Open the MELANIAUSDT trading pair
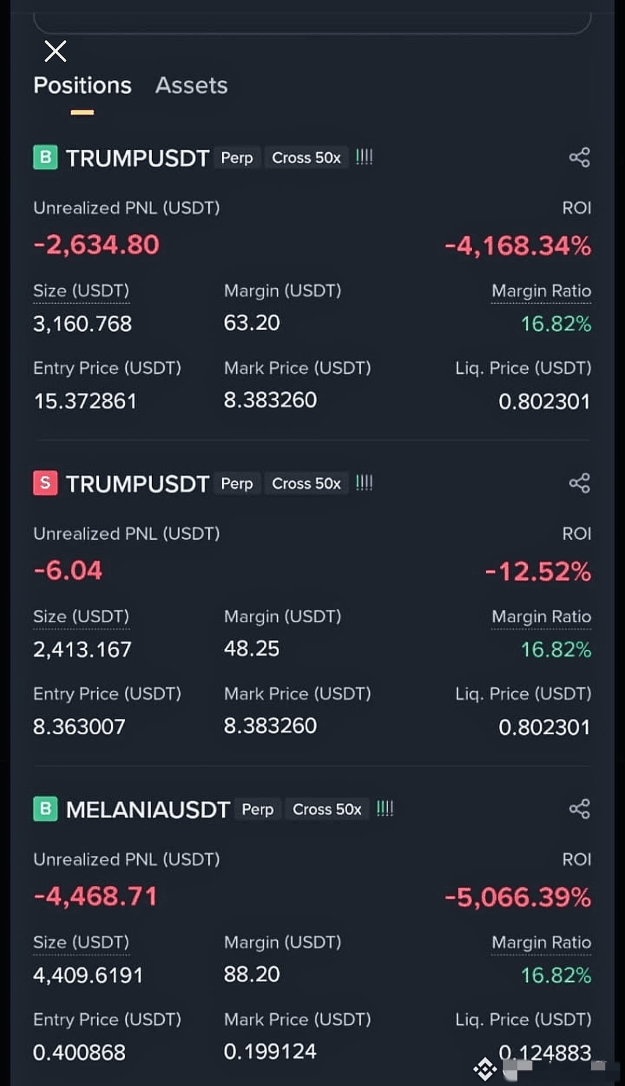 pos(148,809)
